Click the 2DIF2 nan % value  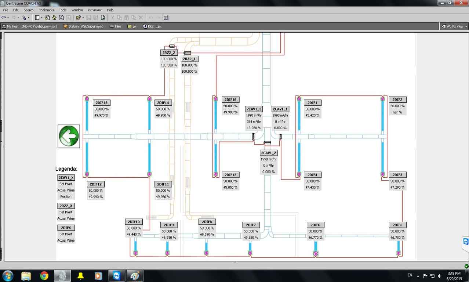397,112
